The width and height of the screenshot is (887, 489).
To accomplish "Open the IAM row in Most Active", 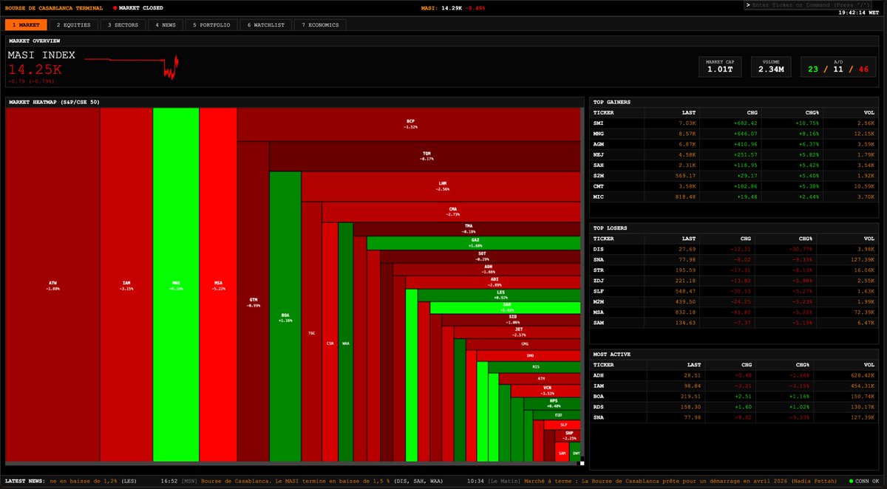I will (735, 386).
